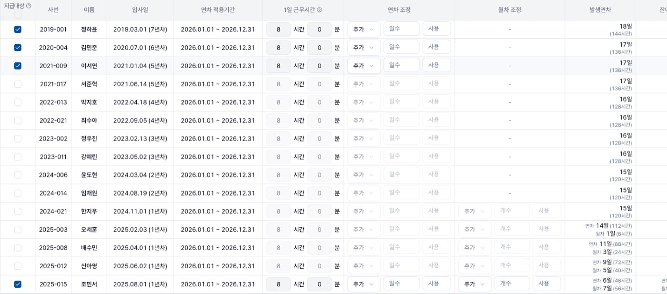Enable the checkbox for 2025-003 오세훈

tap(18, 230)
